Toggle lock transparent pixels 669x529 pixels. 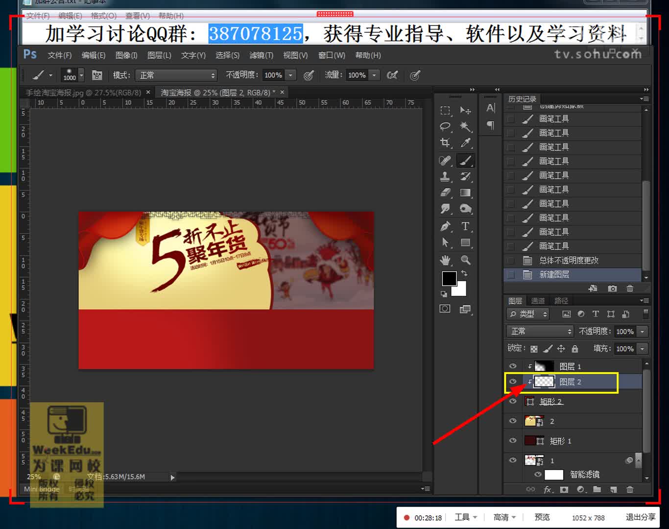point(534,349)
